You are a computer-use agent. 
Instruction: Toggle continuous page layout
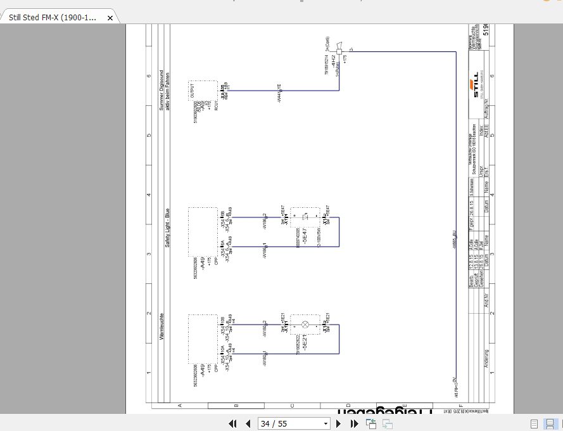tap(549, 424)
